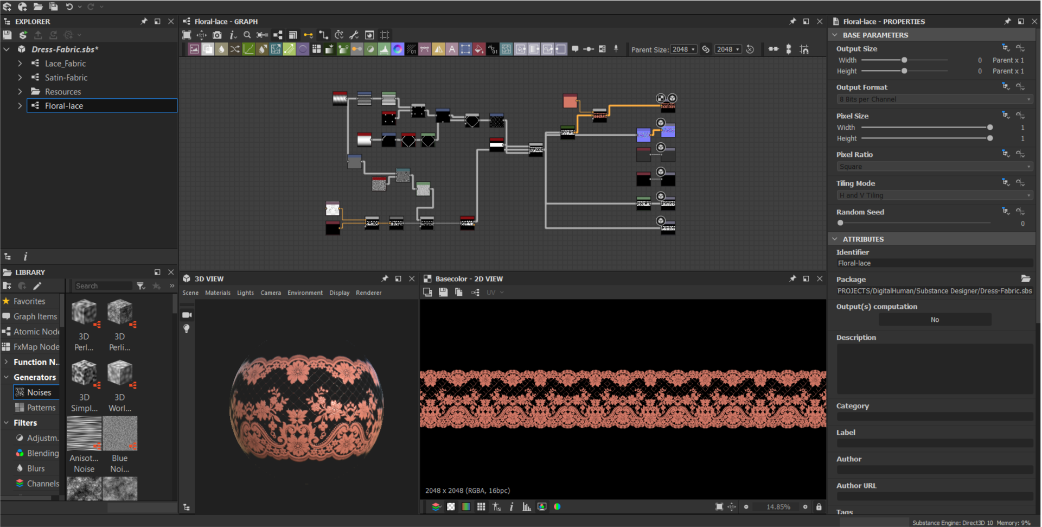Add a Uniform Color node with paint bucket icon

point(479,49)
